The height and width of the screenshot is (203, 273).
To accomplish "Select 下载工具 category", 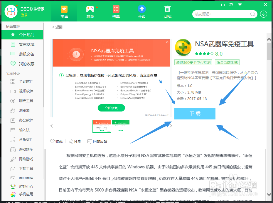I will 22,169.
